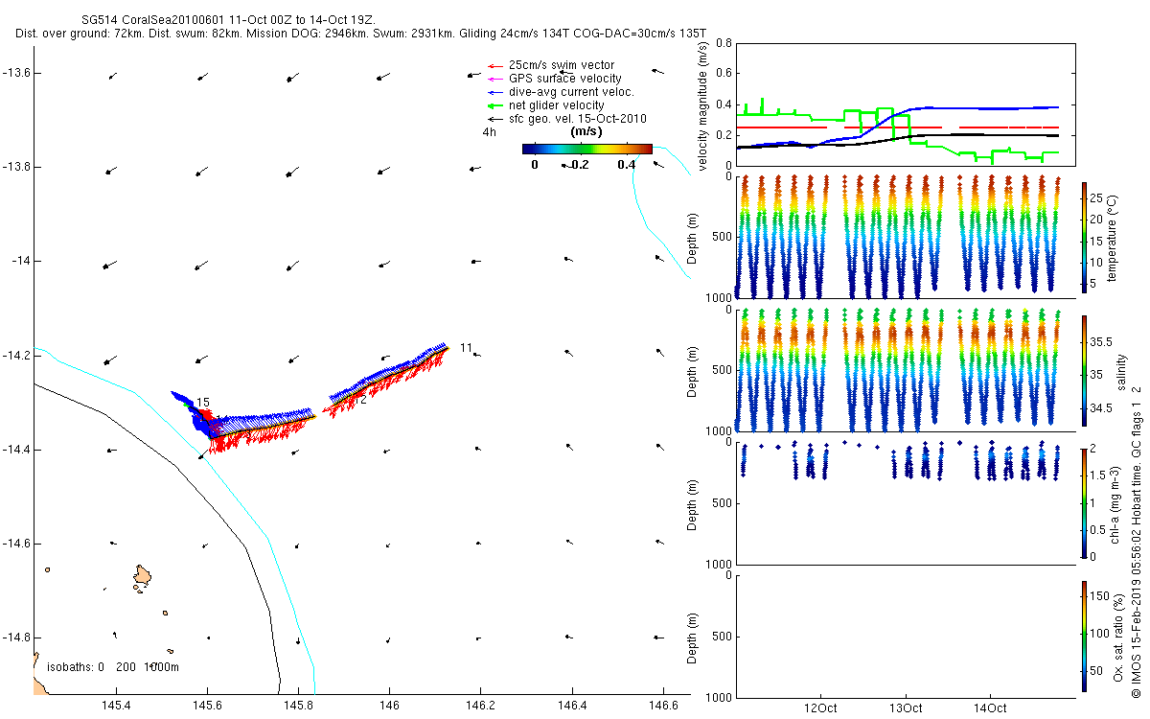Select the track start marker labeled 11

[466, 347]
